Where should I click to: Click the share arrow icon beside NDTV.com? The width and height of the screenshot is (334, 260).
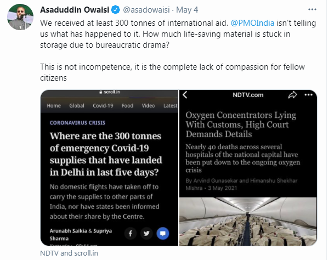click(292, 95)
